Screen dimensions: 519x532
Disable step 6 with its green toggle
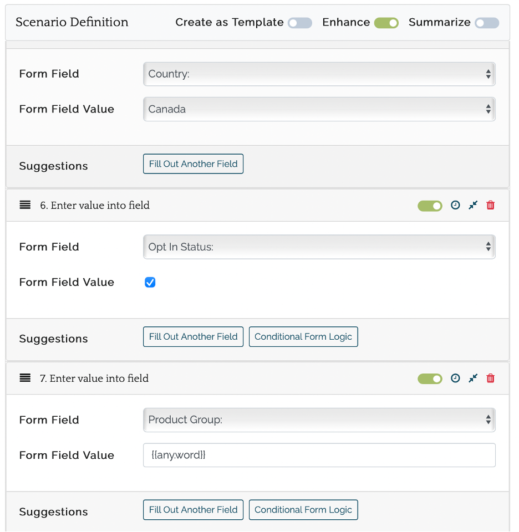tap(430, 206)
